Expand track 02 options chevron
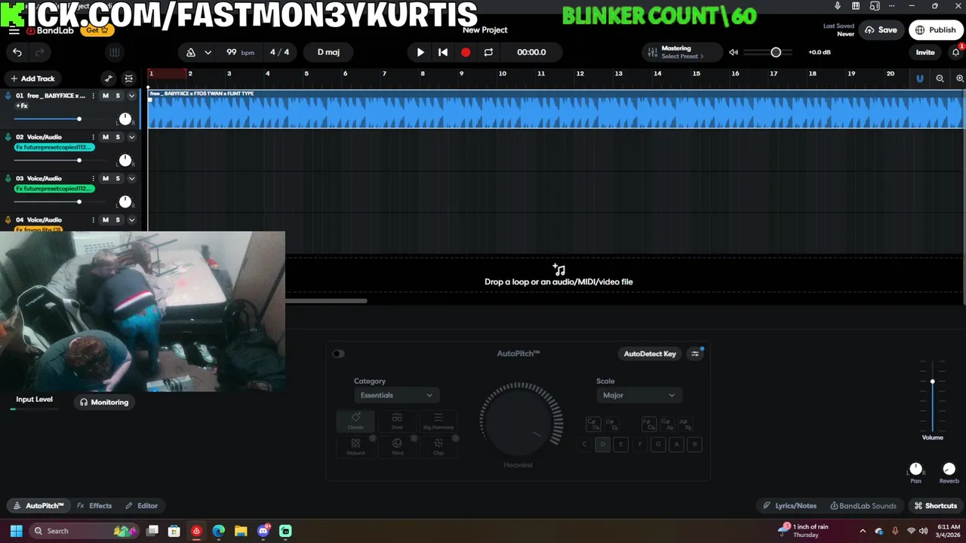Viewport: 966px width, 543px height. point(131,137)
